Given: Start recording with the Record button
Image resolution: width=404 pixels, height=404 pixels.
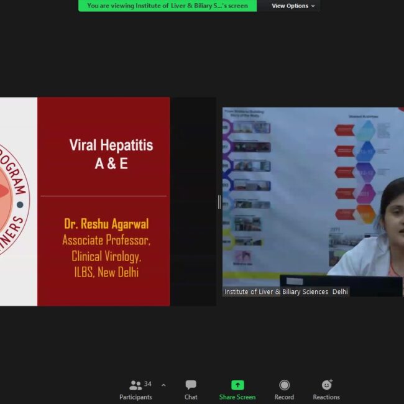Looking at the screenshot, I should tap(284, 385).
